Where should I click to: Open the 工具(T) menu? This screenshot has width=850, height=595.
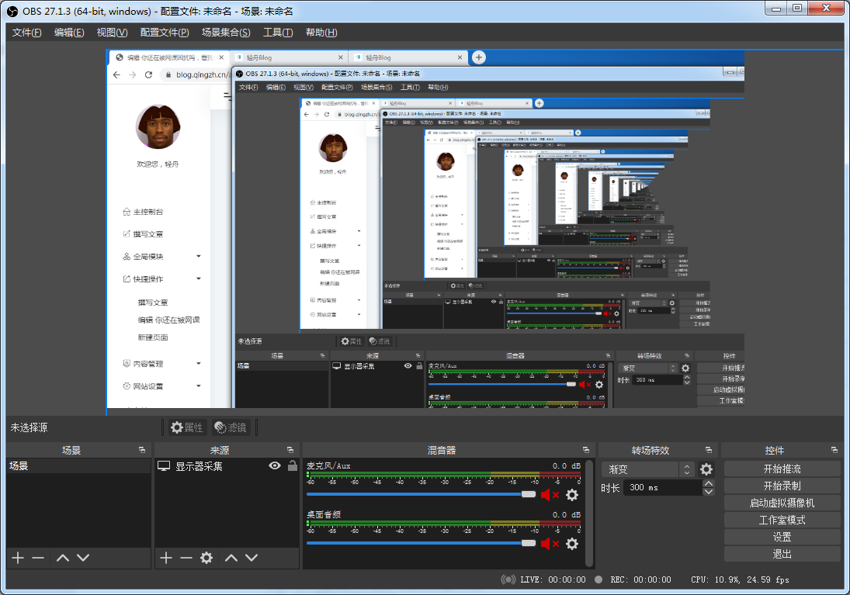coord(277,33)
